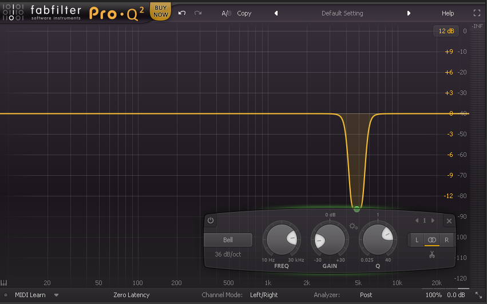Click the Pro-Q 2 product logo
This screenshot has height=304, width=487.
coord(117,14)
